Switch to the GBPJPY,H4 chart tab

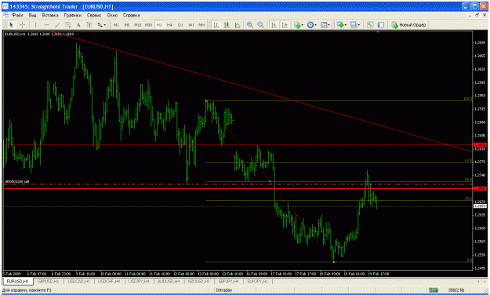228,281
